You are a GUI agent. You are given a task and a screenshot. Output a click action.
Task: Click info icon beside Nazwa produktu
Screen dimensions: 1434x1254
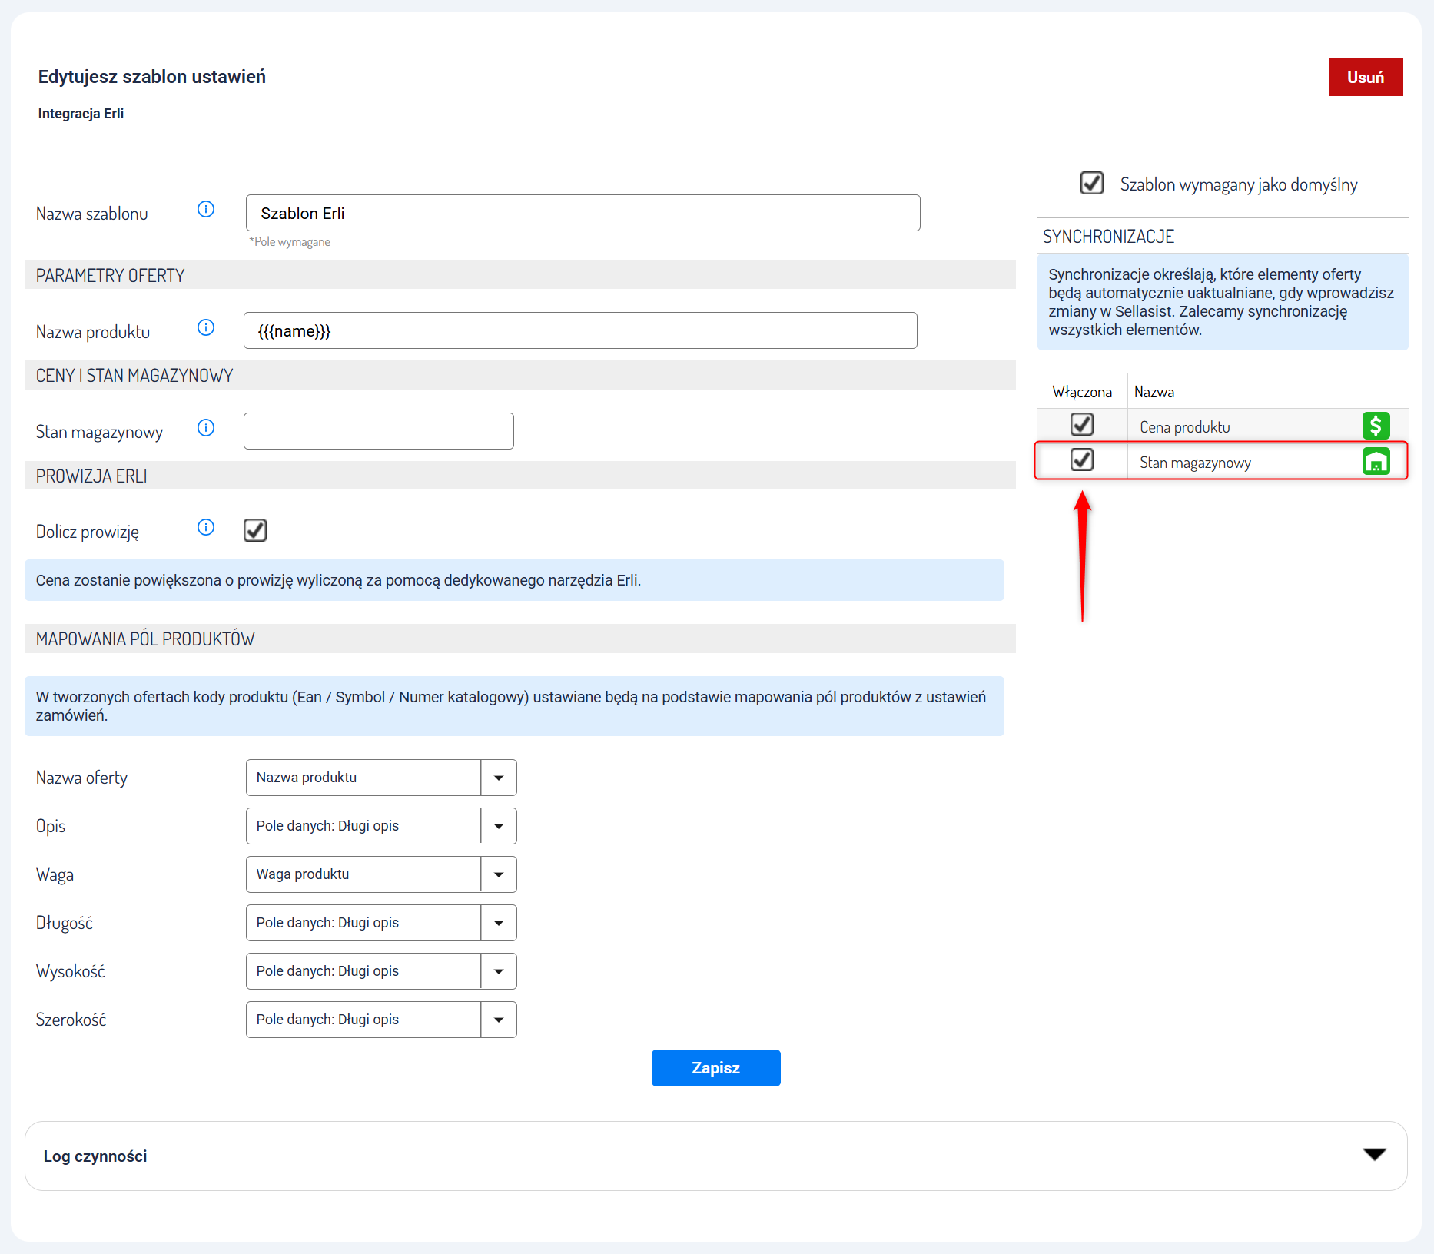tap(206, 327)
